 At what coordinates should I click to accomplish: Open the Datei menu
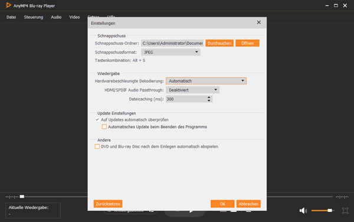click(11, 17)
